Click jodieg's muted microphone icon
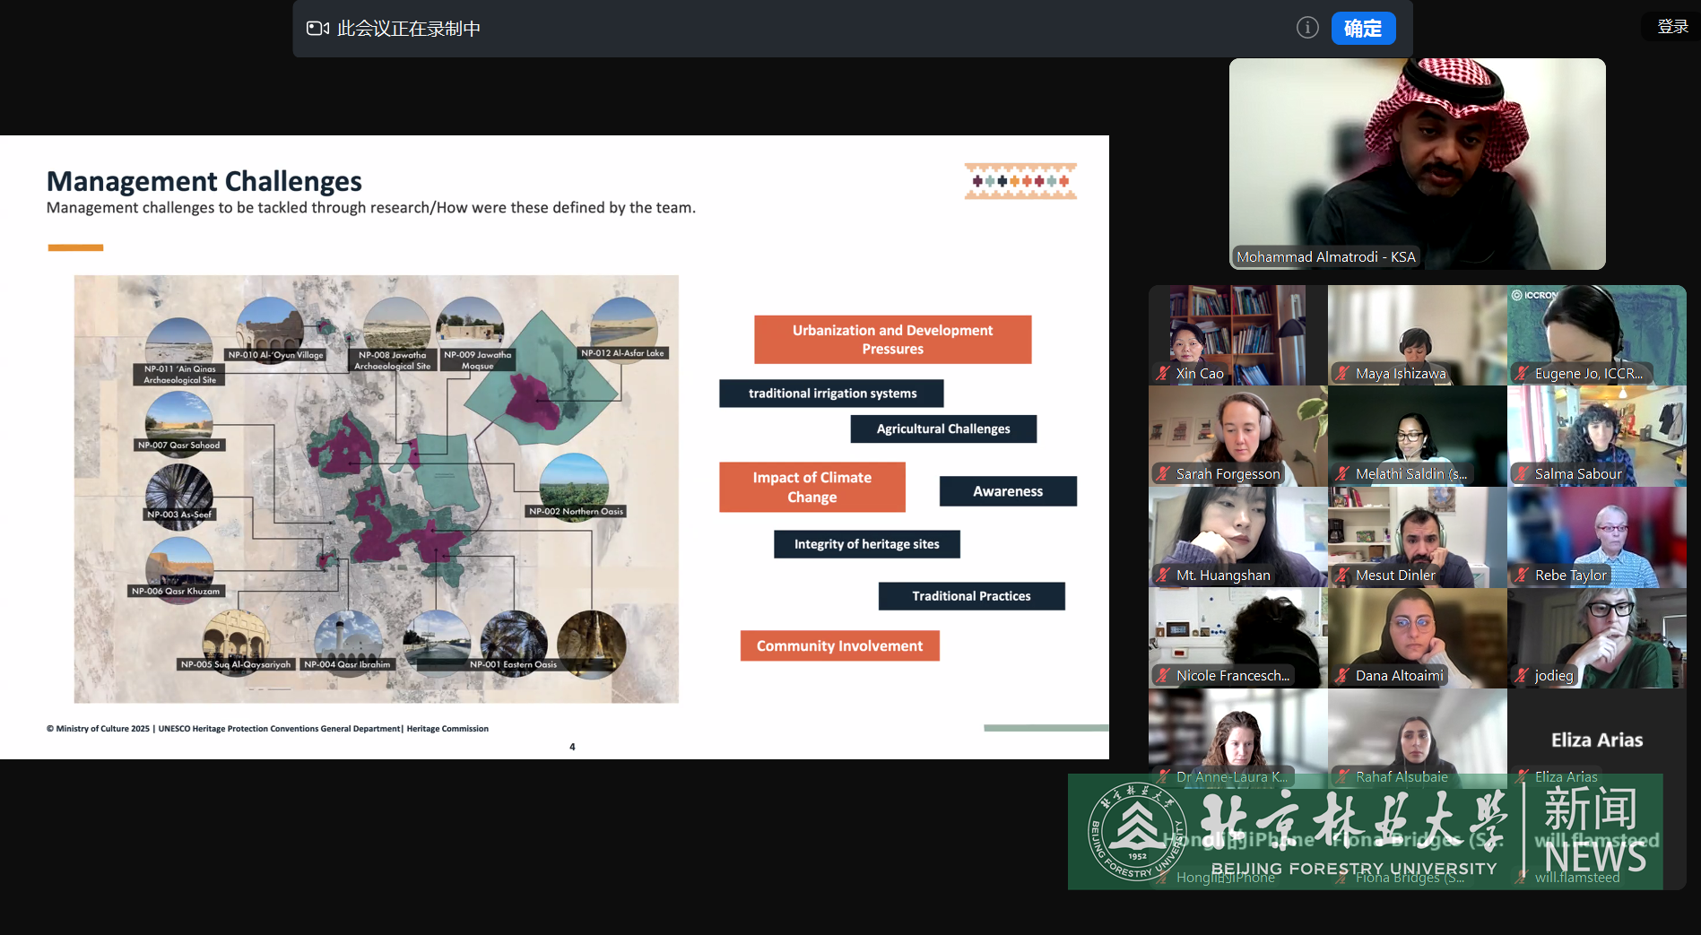 [1522, 676]
